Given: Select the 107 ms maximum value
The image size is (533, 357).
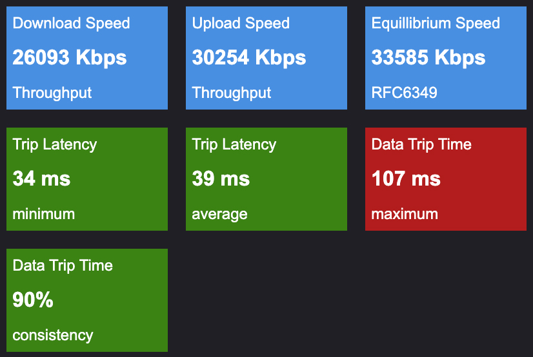Looking at the screenshot, I should tap(406, 179).
